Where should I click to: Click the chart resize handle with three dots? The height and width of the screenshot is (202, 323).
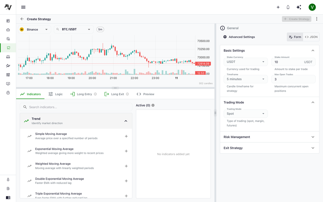[x=115, y=88]
